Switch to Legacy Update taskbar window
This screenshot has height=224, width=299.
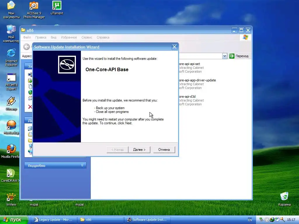[x=54, y=220]
